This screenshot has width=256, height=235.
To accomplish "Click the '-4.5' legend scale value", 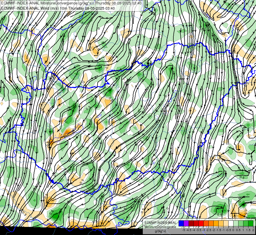I will pos(189,230).
